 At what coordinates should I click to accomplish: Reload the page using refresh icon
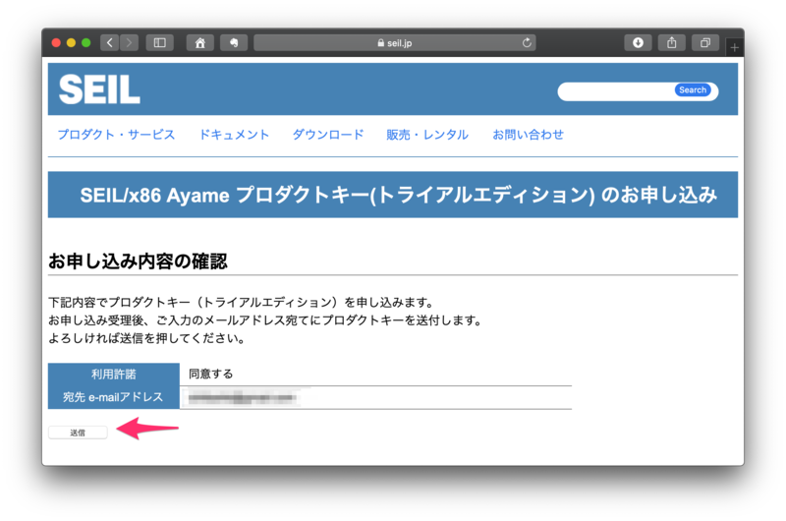[x=527, y=42]
